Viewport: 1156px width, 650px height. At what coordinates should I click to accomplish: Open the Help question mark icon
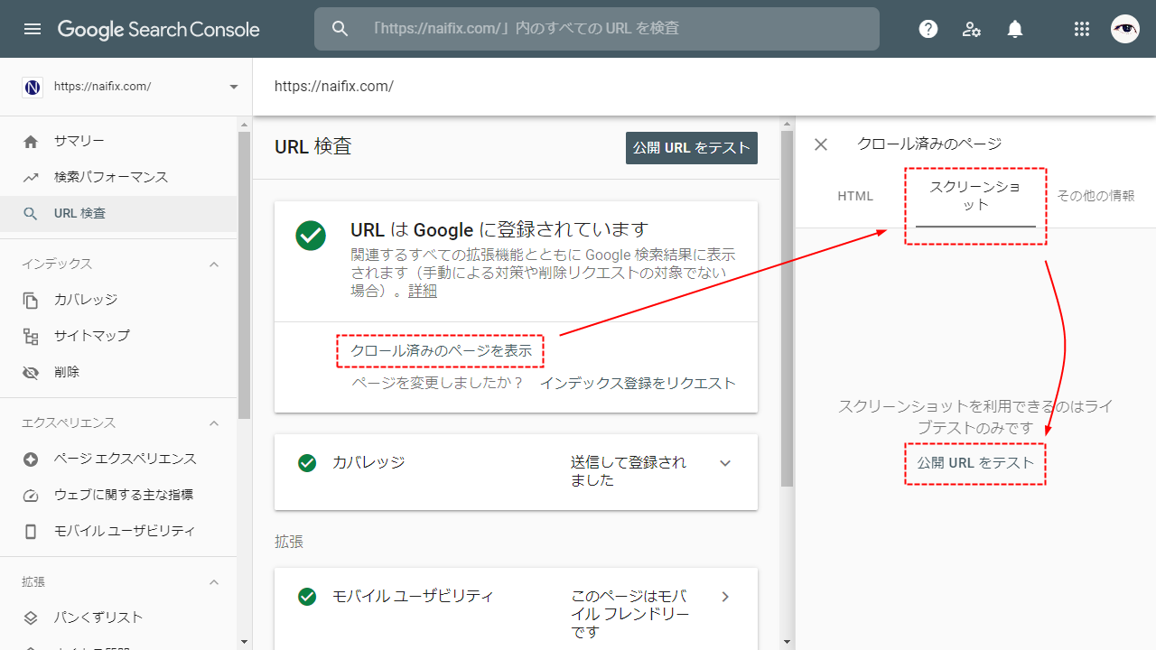(928, 29)
